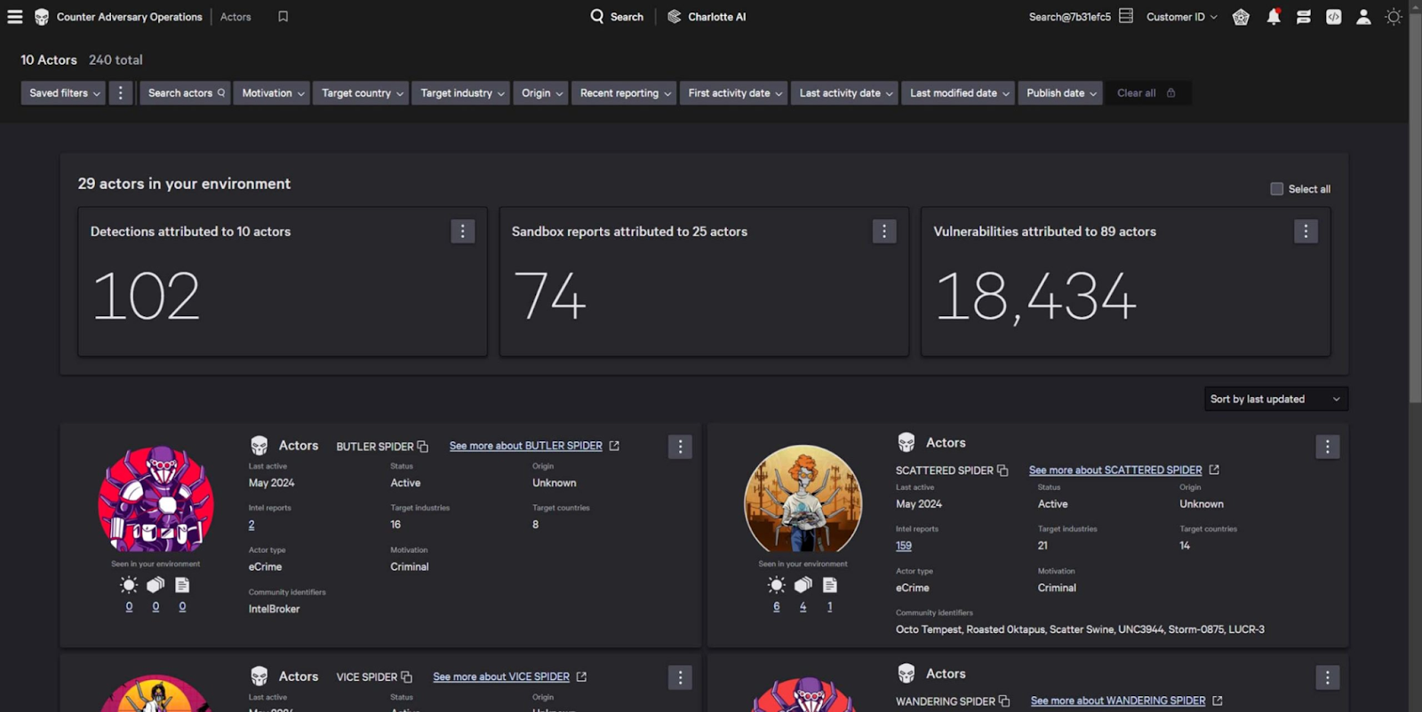Image resolution: width=1422 pixels, height=712 pixels.
Task: Click BUTLER SPIDER sandbox cubes icon
Action: click(x=156, y=585)
